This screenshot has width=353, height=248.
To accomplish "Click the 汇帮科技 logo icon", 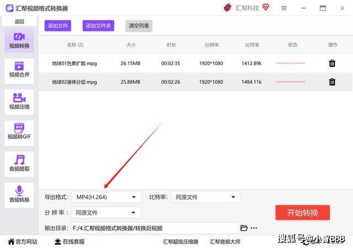I will (227, 8).
